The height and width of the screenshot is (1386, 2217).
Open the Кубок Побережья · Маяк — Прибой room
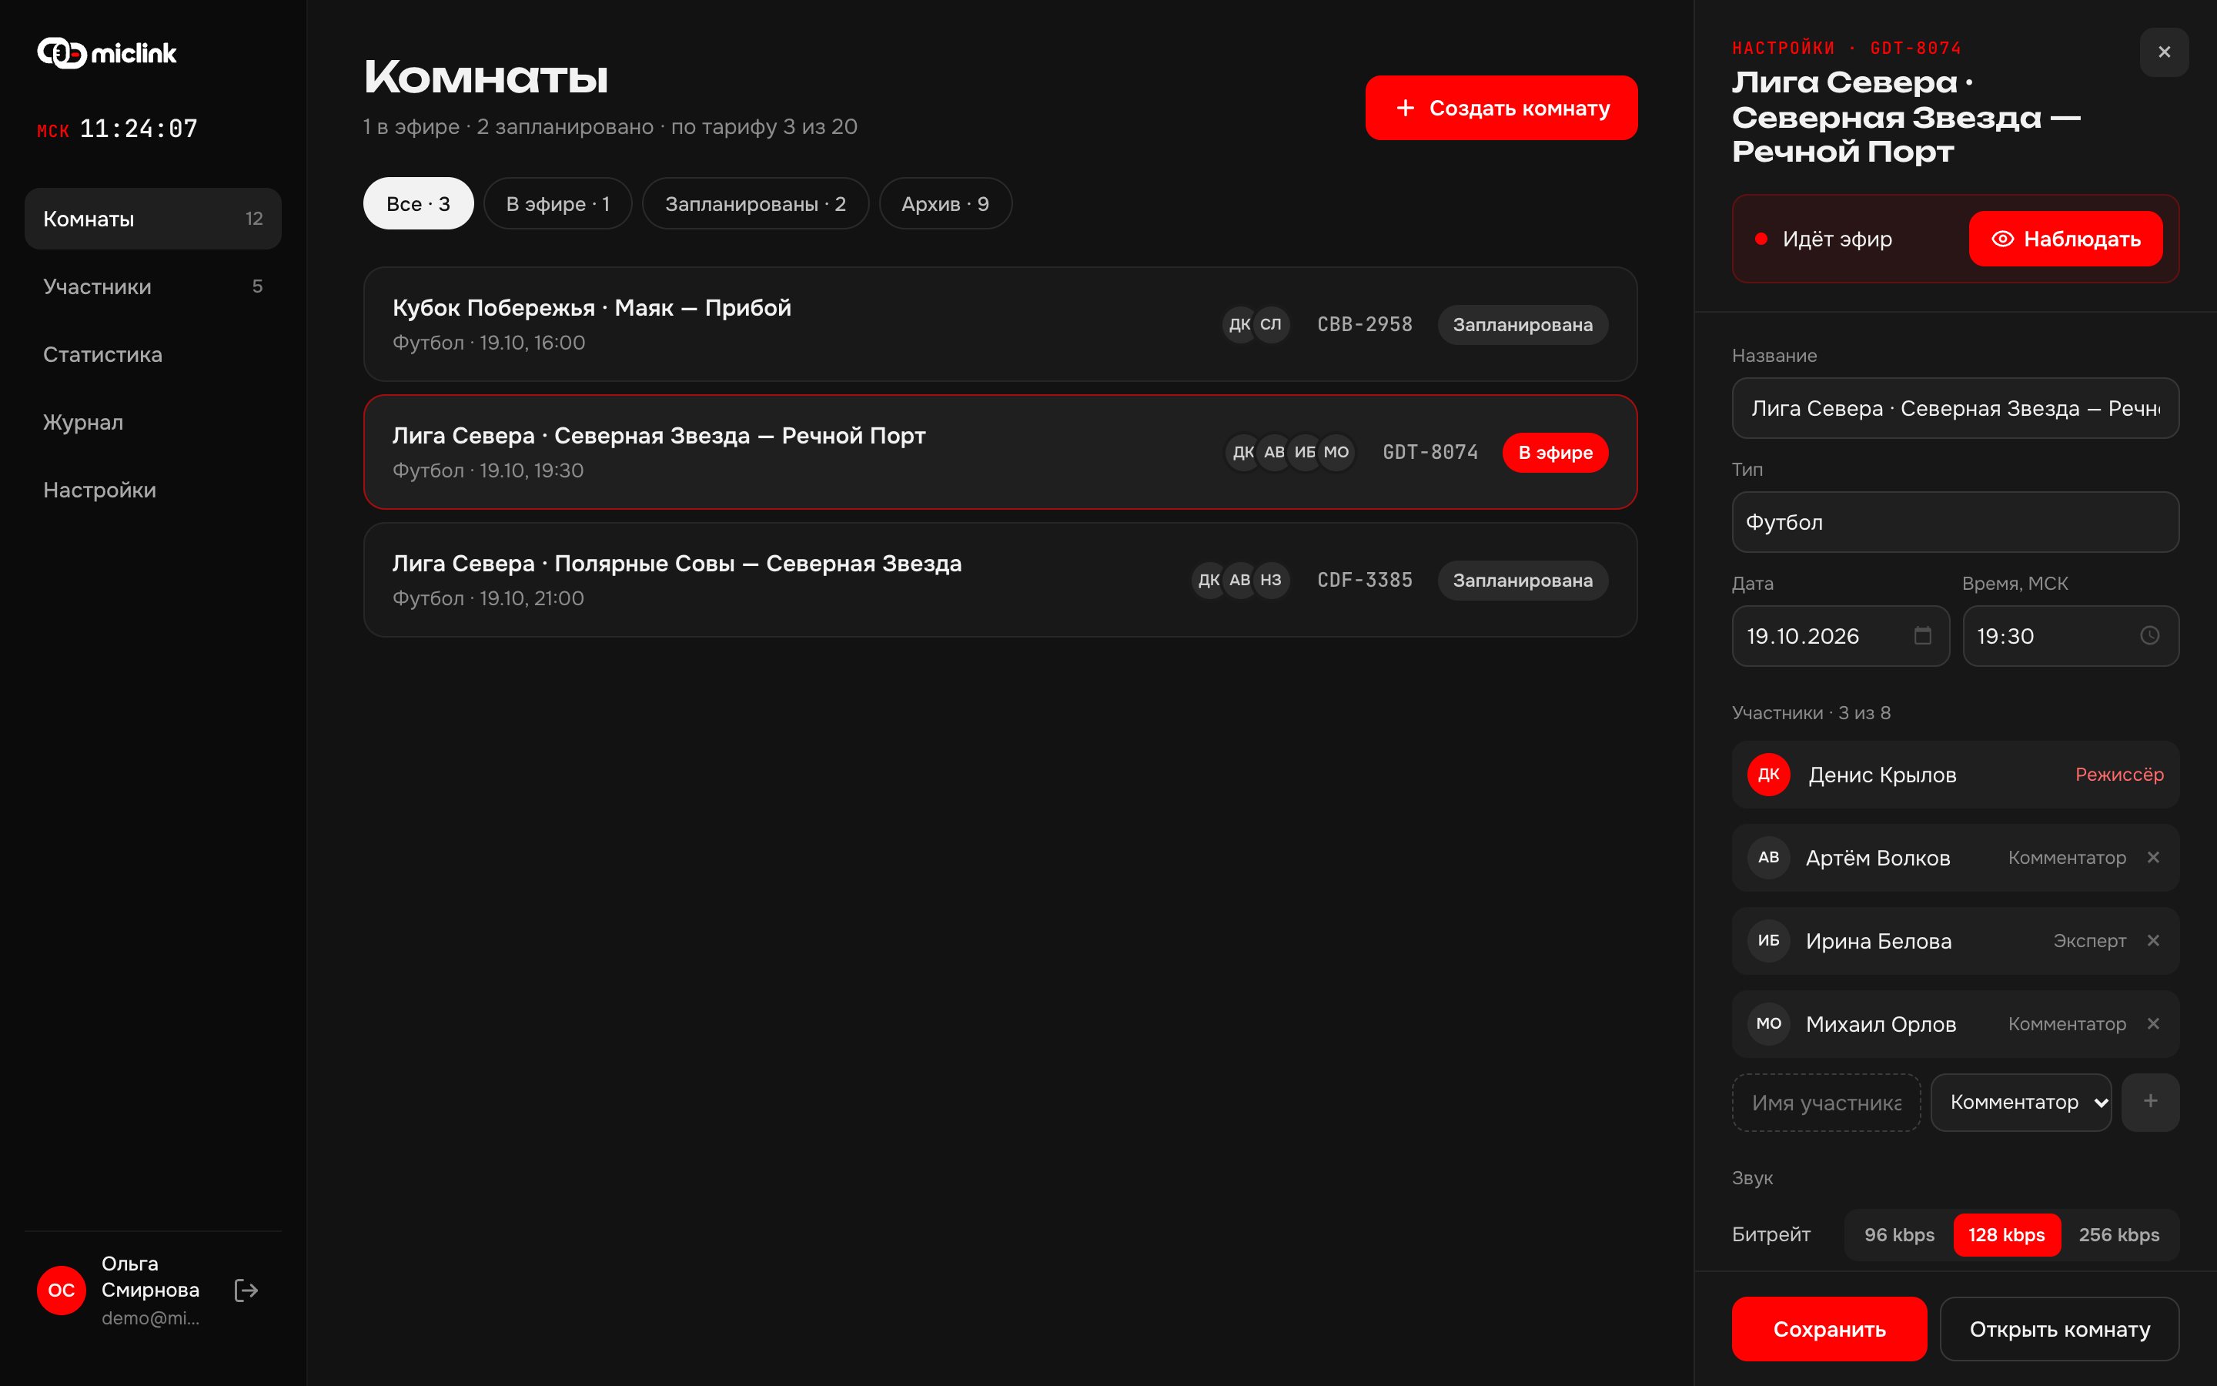pyautogui.click(x=1001, y=324)
